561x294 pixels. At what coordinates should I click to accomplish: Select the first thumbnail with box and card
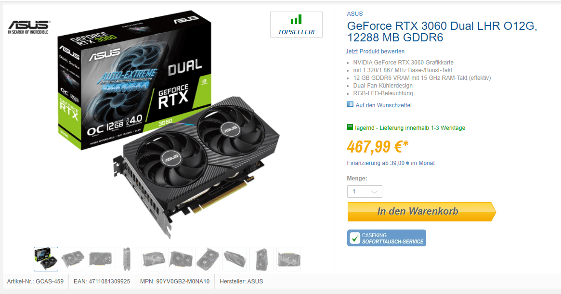coord(46,259)
